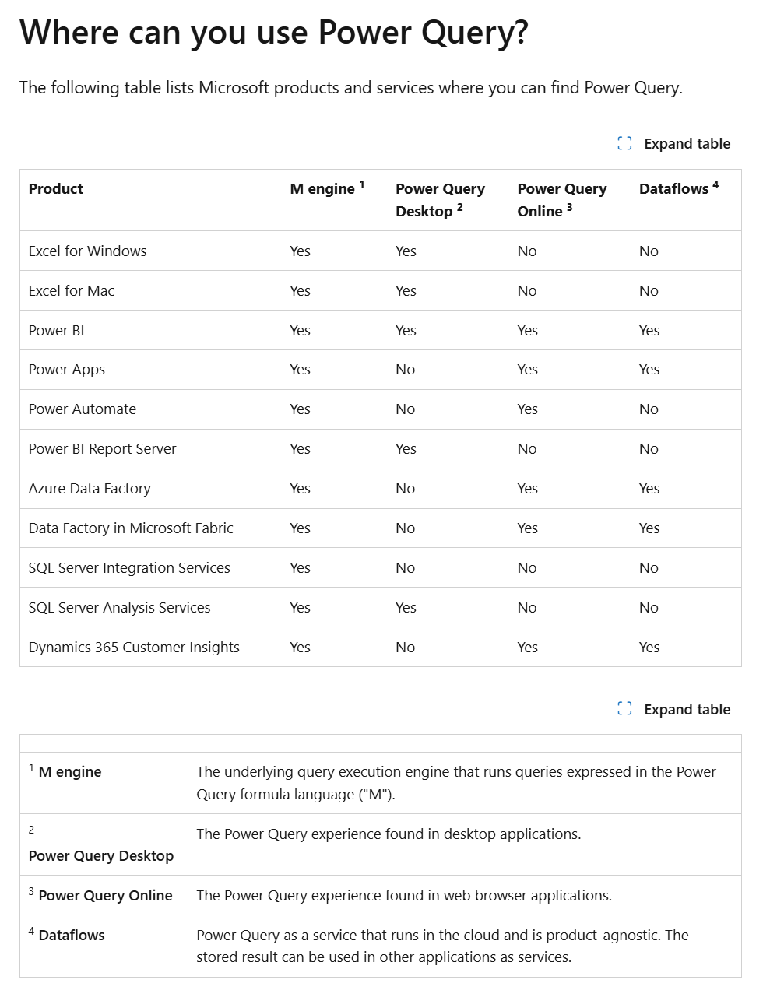The image size is (777, 997).
Task: Click the 'Where can you use Power Query?' heading
Action: pyautogui.click(x=273, y=32)
